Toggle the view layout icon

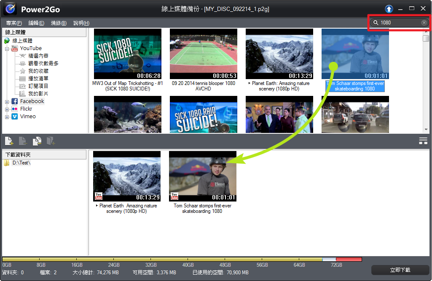pyautogui.click(x=423, y=141)
